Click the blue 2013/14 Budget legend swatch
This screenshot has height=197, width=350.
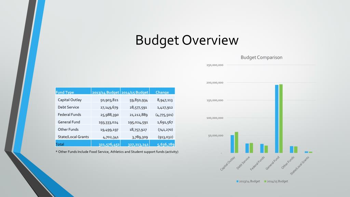(x=238, y=181)
